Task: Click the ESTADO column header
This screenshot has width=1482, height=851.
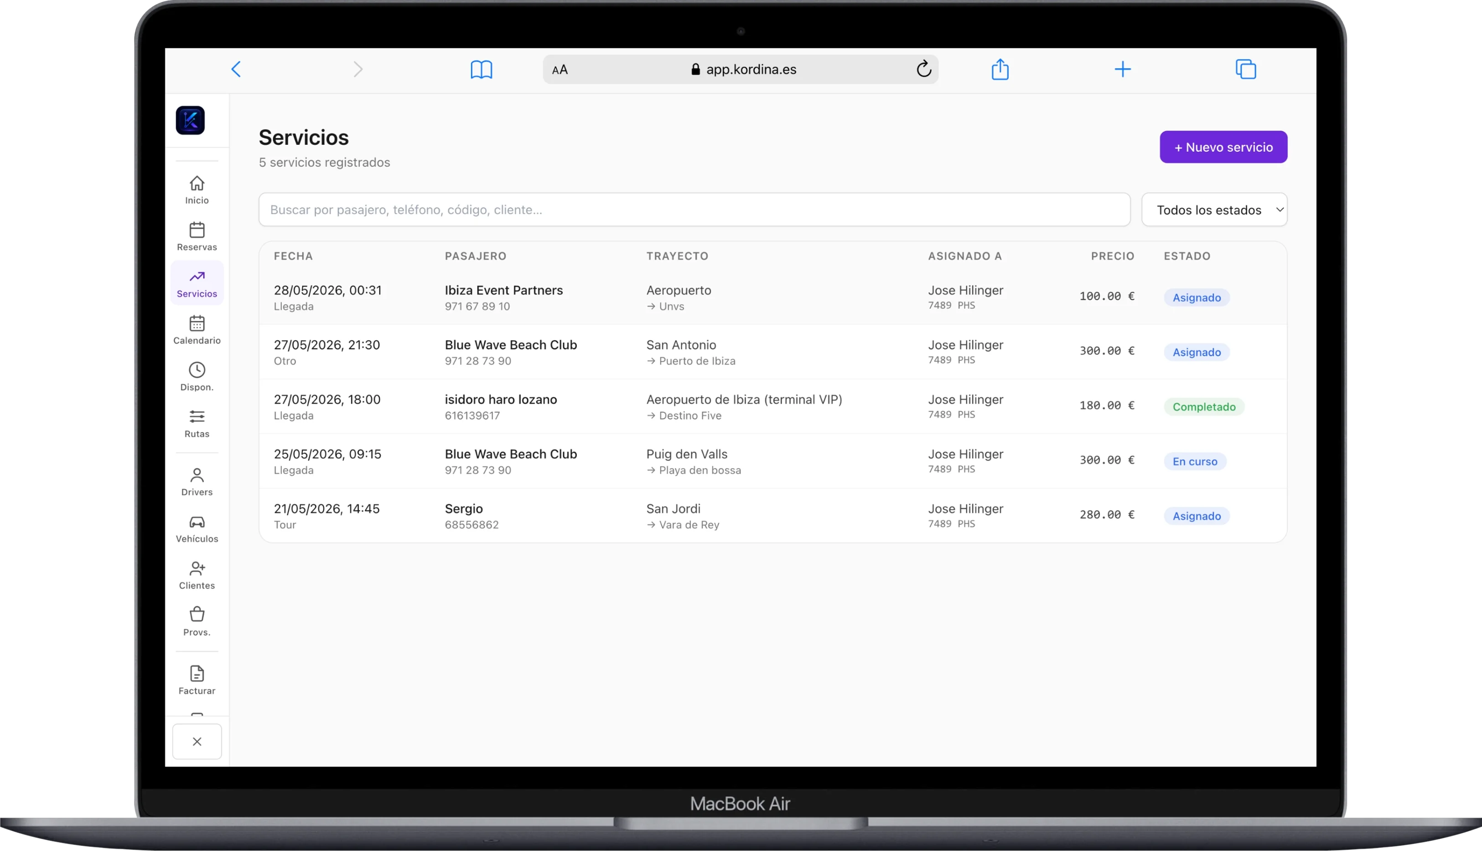Action: coord(1187,256)
